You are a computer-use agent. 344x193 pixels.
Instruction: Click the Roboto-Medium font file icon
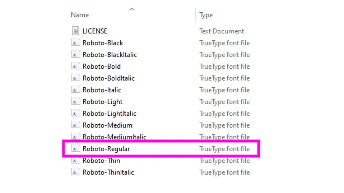[76, 125]
